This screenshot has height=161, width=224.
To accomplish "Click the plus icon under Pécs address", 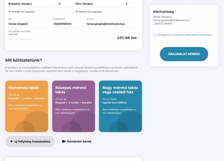I will point(77,12).
